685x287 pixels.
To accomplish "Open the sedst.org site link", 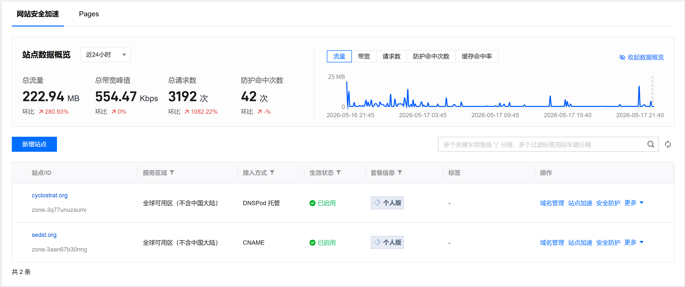I will (44, 235).
